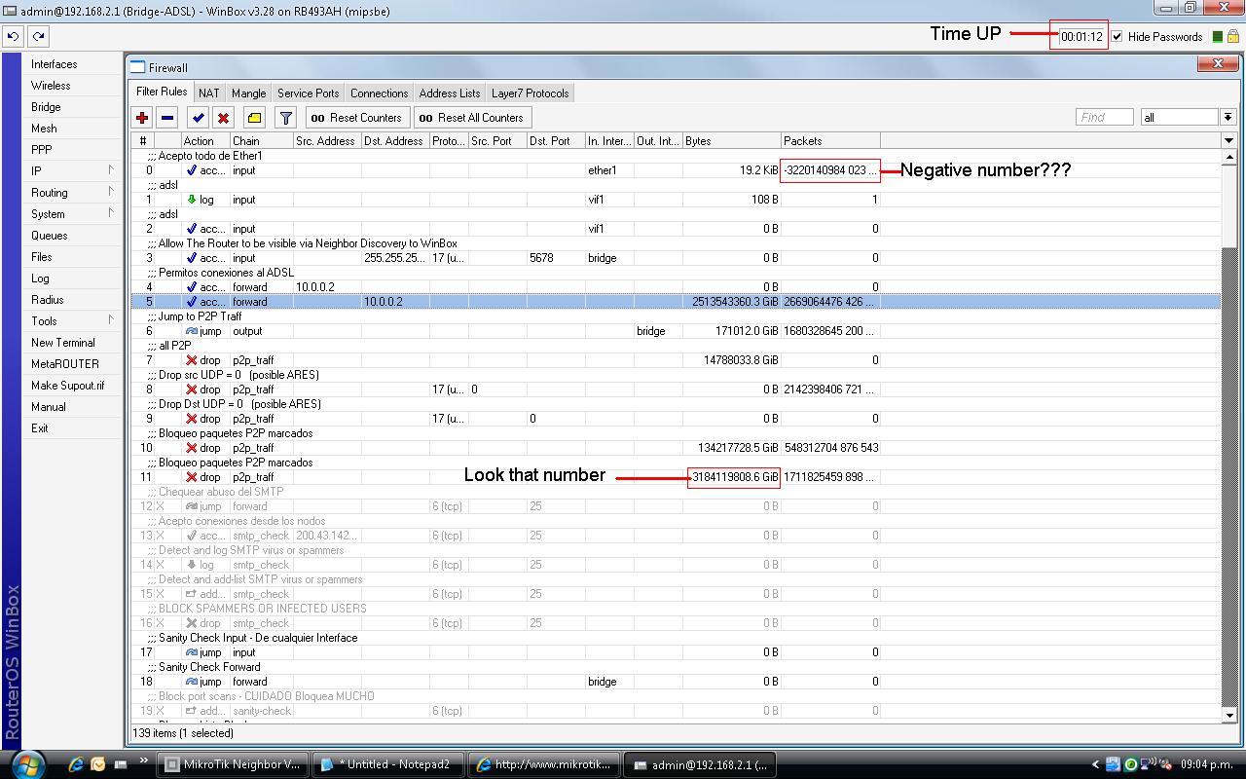Switch to the NAT tab
The height and width of the screenshot is (779, 1246).
208,93
